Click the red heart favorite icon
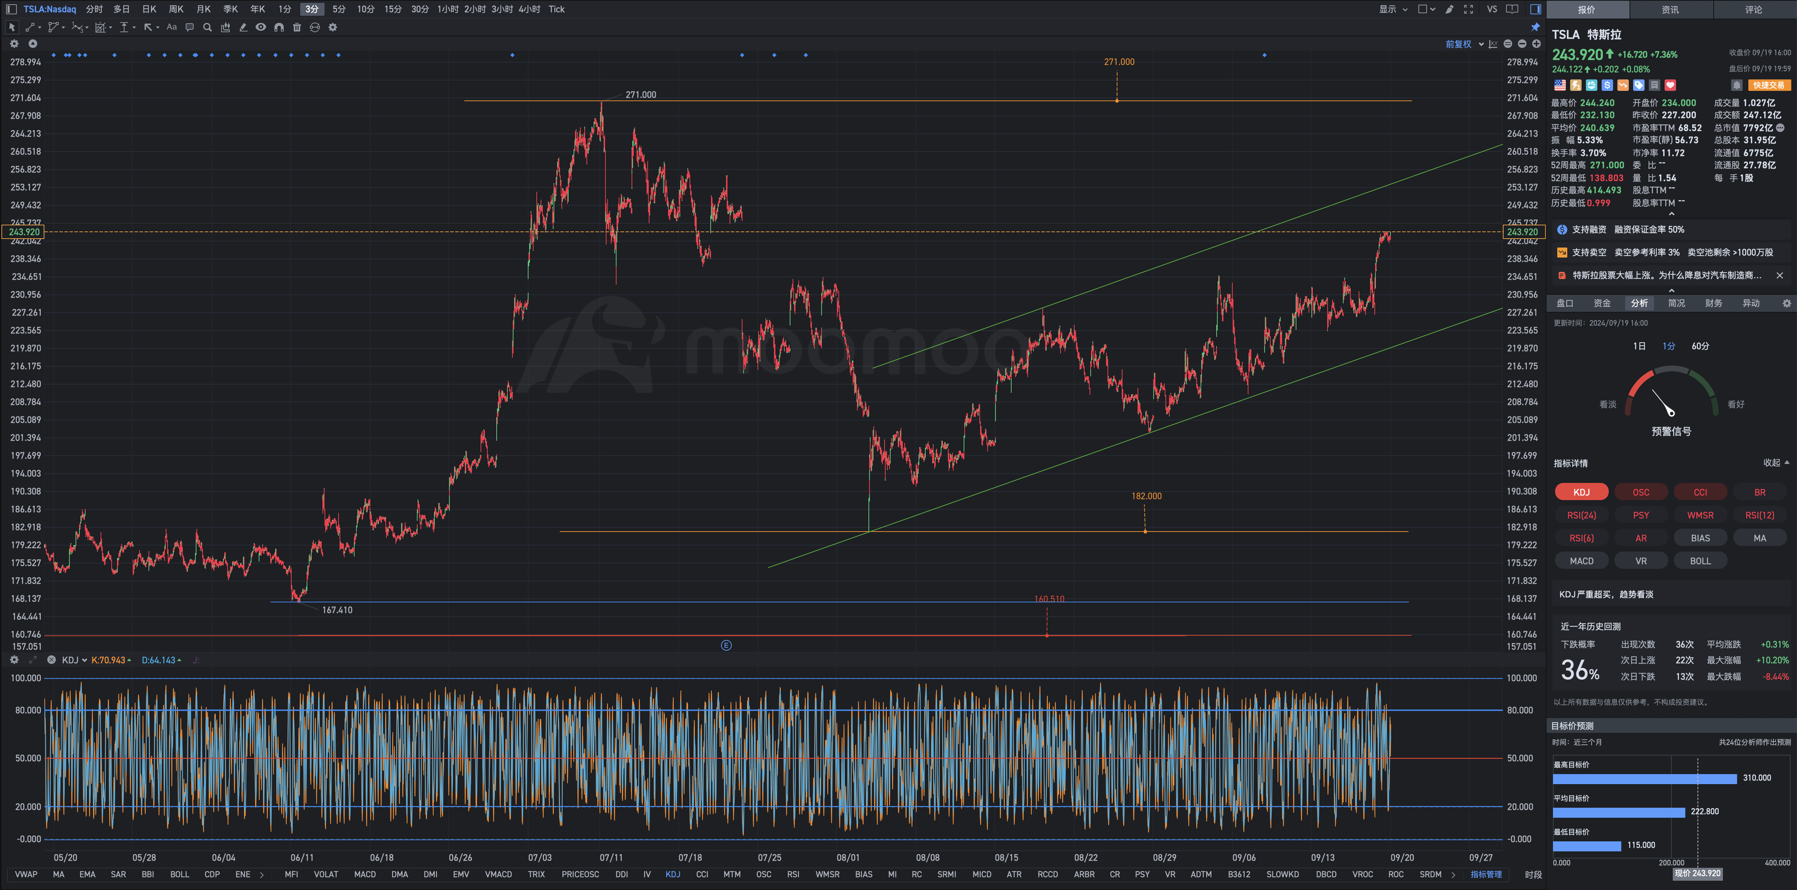This screenshot has height=890, width=1797. tap(1670, 85)
